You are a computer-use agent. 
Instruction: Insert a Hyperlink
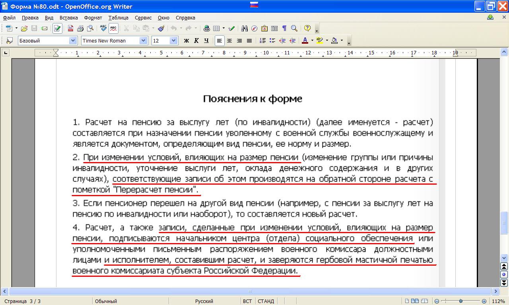click(207, 28)
